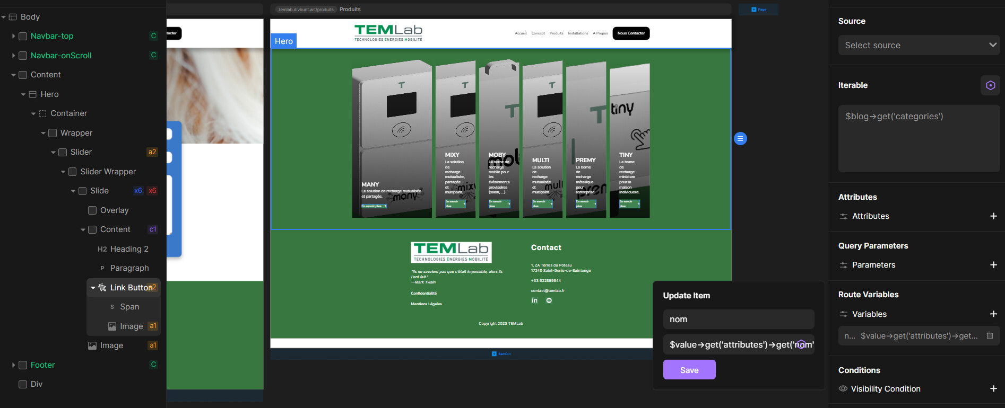Image resolution: width=1005 pixels, height=408 pixels.
Task: Click the Produits nav link on page
Action: pos(556,33)
